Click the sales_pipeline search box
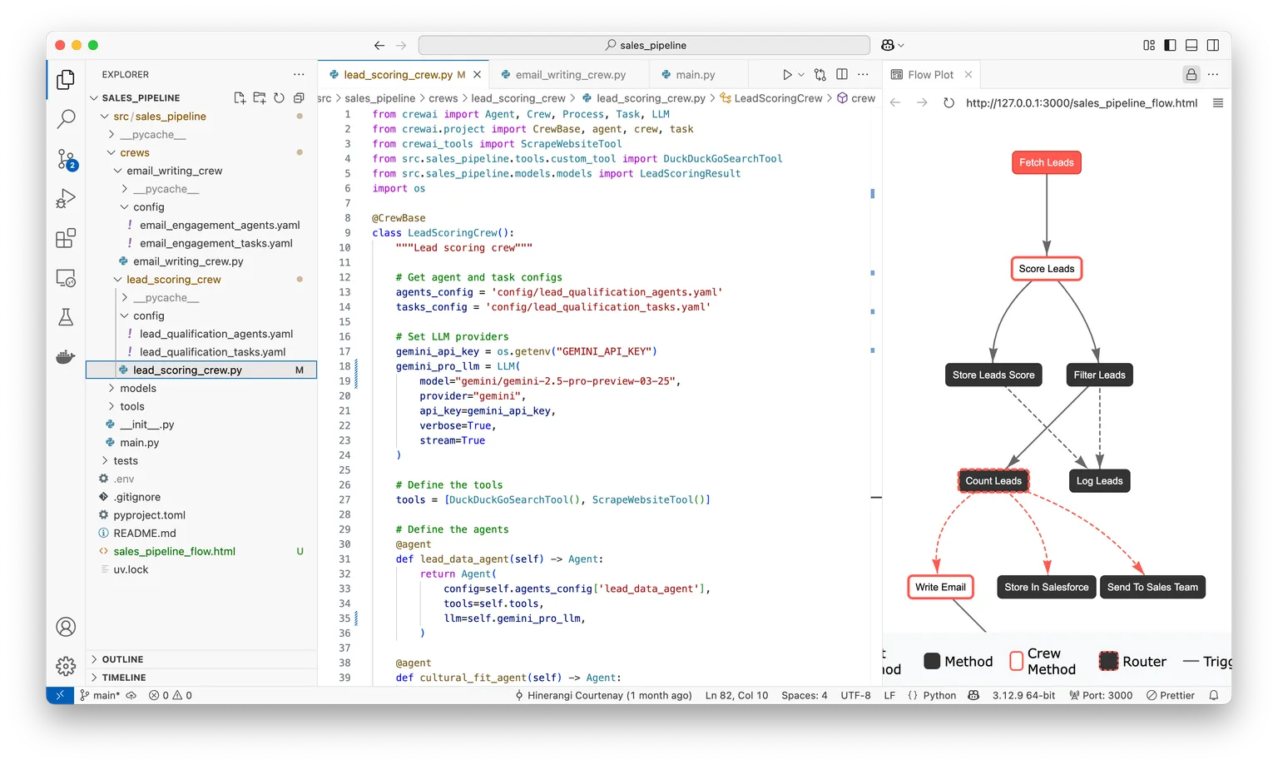This screenshot has height=765, width=1278. click(644, 45)
